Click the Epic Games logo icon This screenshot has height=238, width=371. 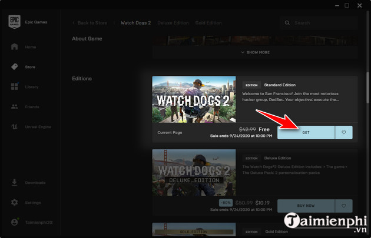point(15,22)
